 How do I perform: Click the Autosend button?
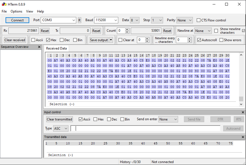233,129
